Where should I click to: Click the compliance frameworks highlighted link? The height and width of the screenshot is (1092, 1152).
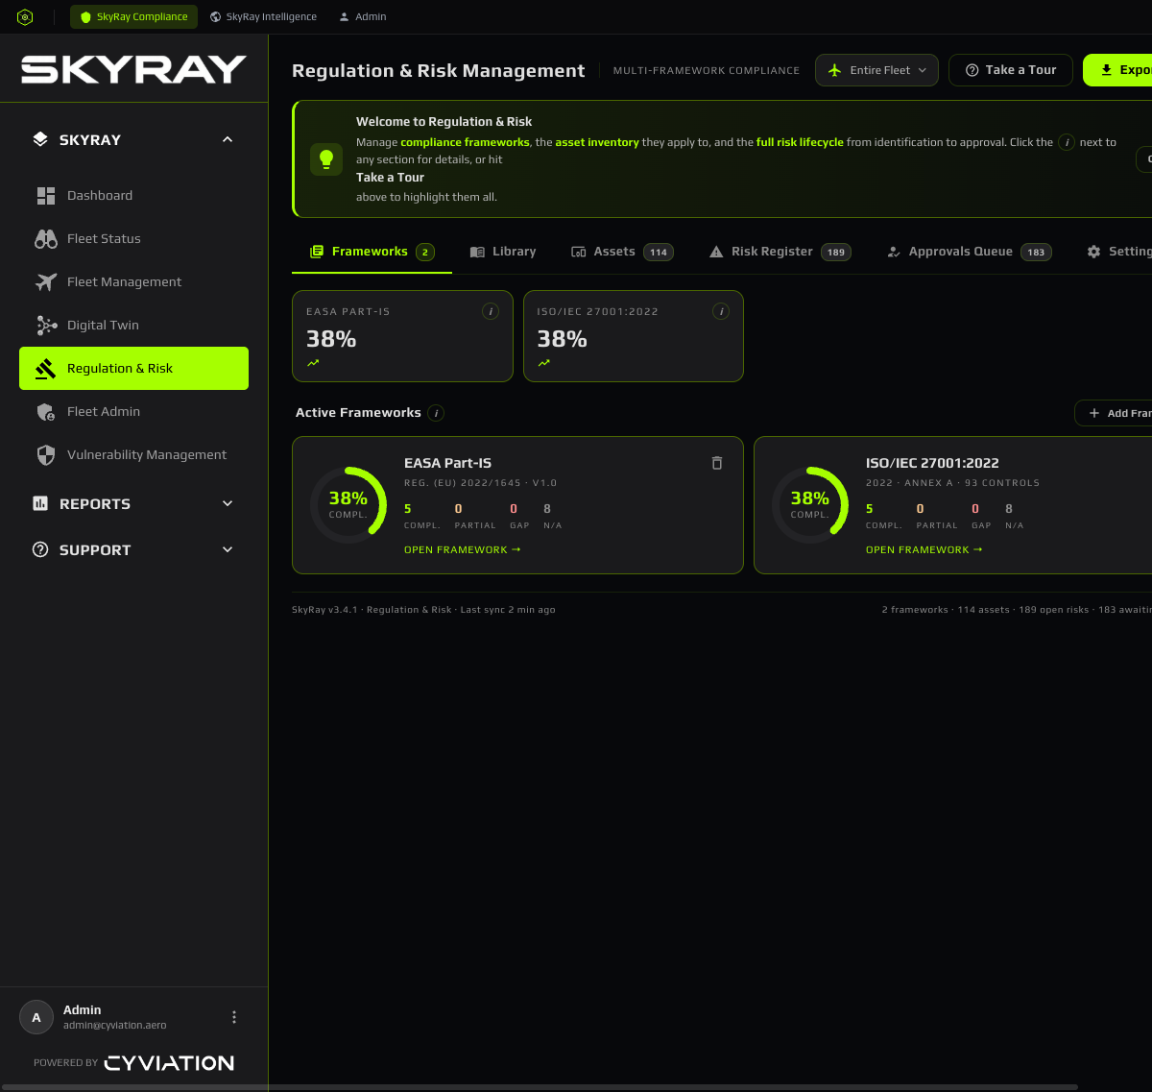coord(465,142)
